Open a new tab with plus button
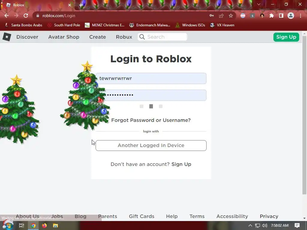Screen dimensions: 307x230 pos(81,5)
